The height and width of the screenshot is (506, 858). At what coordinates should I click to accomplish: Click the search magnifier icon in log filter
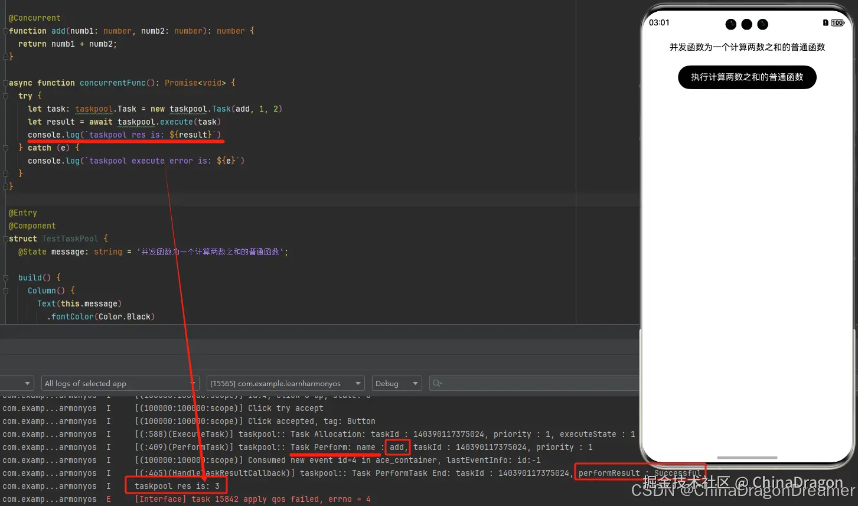(438, 383)
